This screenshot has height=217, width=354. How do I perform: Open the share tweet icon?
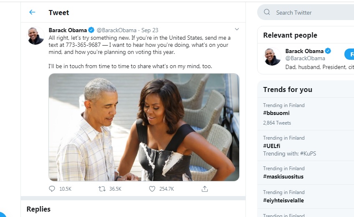(x=205, y=189)
